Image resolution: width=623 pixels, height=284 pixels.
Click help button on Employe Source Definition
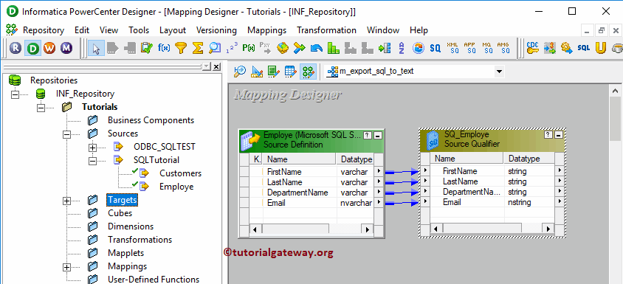tap(368, 136)
